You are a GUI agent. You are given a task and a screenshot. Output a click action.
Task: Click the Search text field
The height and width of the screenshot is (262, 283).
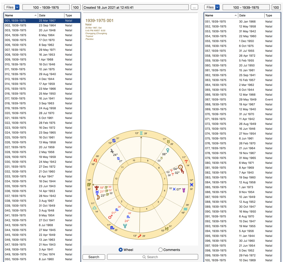tap(153, 257)
